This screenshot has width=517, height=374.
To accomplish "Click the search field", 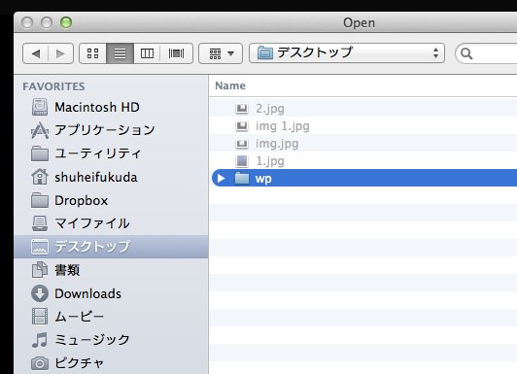I will [486, 53].
